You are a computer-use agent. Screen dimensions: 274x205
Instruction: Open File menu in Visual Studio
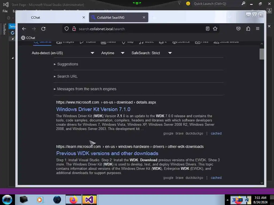coord(5,11)
